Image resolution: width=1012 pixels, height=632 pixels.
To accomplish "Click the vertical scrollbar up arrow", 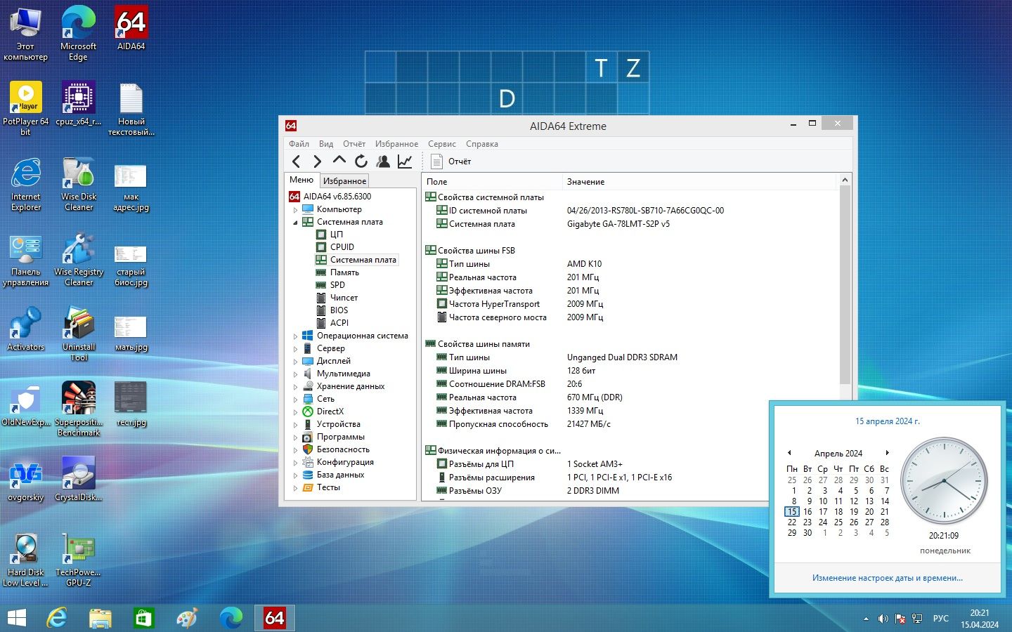I will tap(845, 180).
